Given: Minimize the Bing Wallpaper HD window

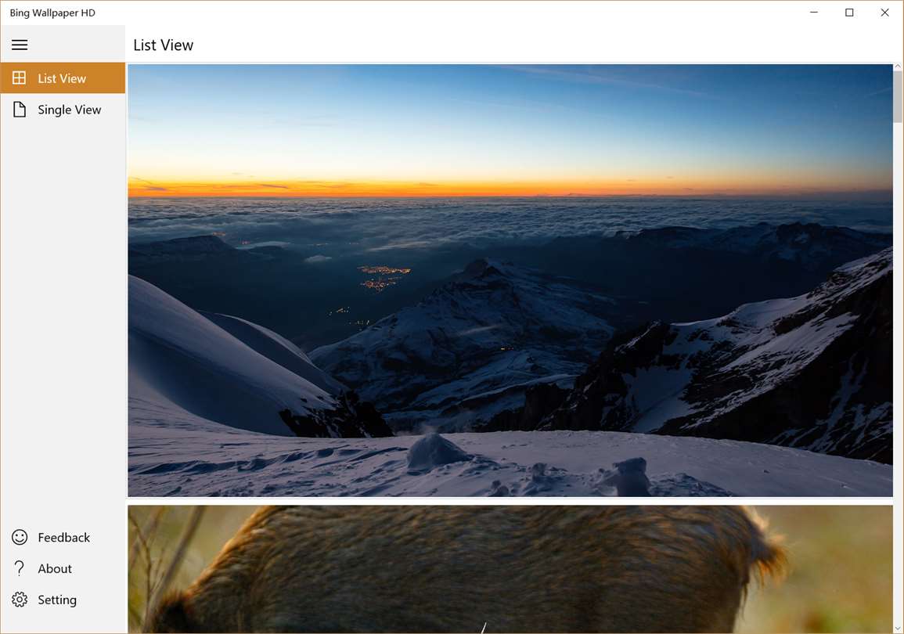Looking at the screenshot, I should [x=814, y=12].
